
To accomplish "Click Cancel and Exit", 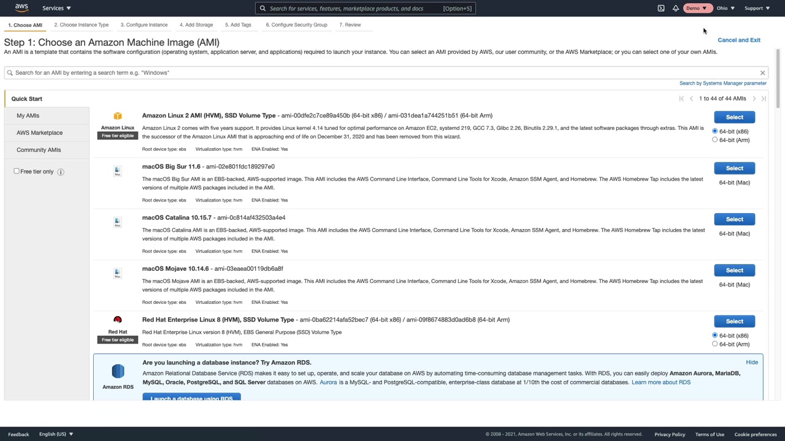I will coord(739,40).
